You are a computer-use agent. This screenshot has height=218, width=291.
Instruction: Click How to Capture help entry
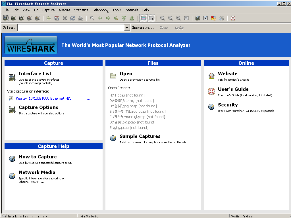tap(38, 157)
